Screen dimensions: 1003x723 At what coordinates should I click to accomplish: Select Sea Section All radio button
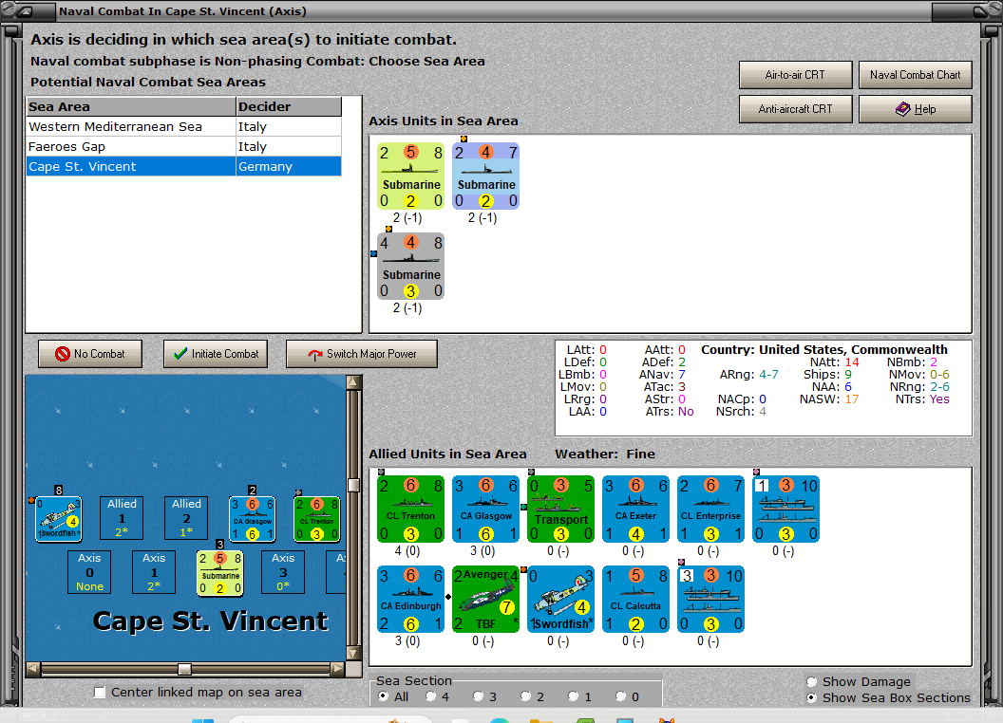pos(383,696)
